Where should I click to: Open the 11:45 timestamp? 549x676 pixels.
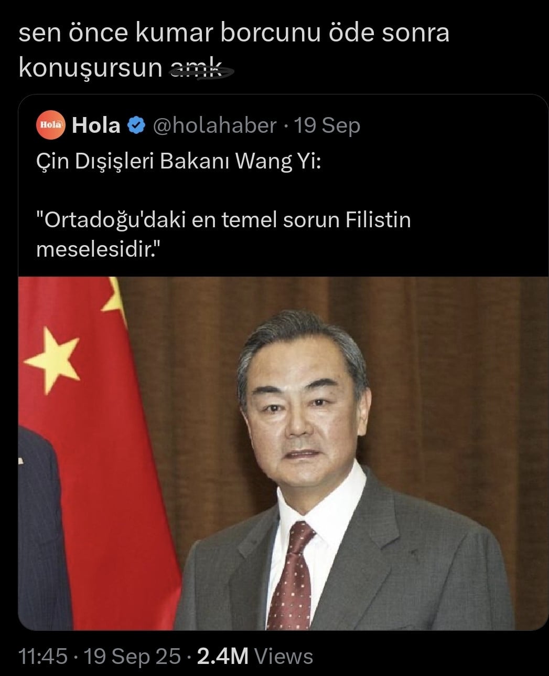click(x=43, y=656)
